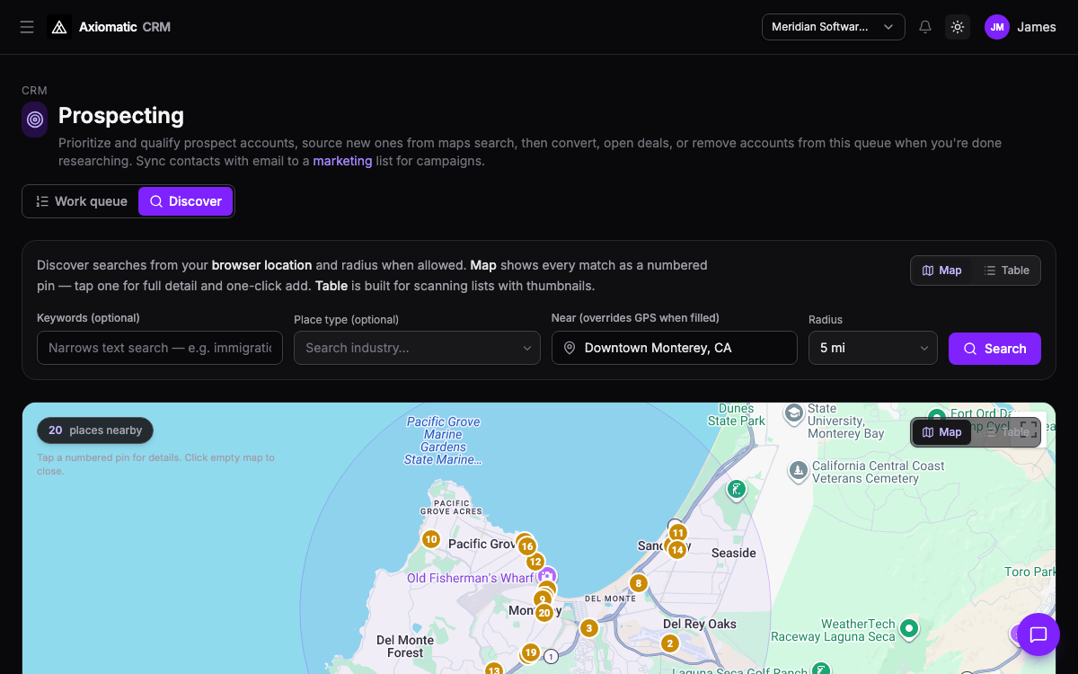Select map pin number 19
The image size is (1078, 674).
pos(531,653)
